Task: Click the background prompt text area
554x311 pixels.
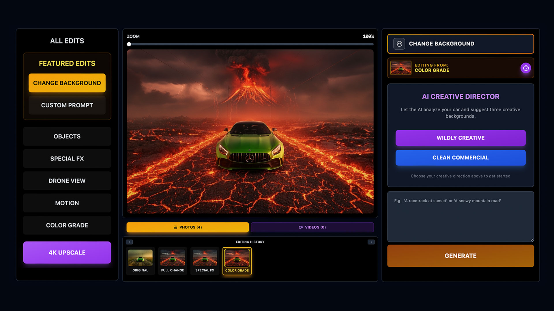Action: point(460,216)
